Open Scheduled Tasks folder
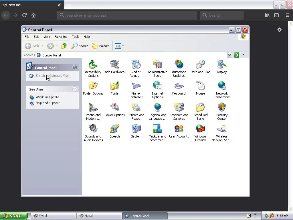This screenshot has width=293, height=220. 200,111
